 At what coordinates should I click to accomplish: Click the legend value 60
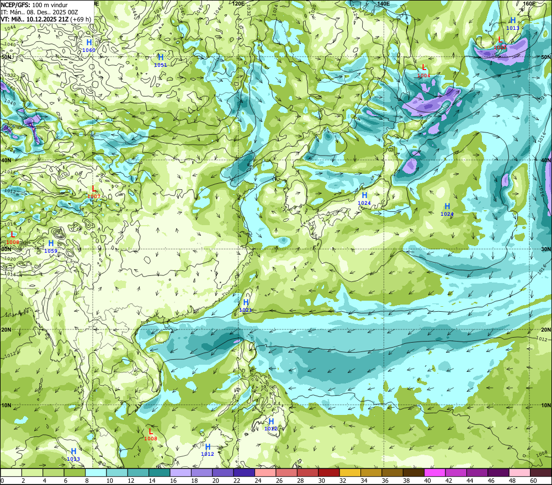point(533,481)
